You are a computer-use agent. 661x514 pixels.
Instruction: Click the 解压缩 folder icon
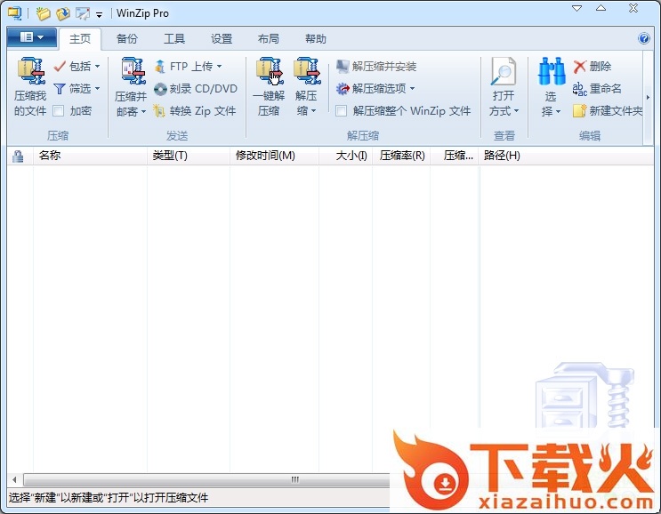point(306,72)
